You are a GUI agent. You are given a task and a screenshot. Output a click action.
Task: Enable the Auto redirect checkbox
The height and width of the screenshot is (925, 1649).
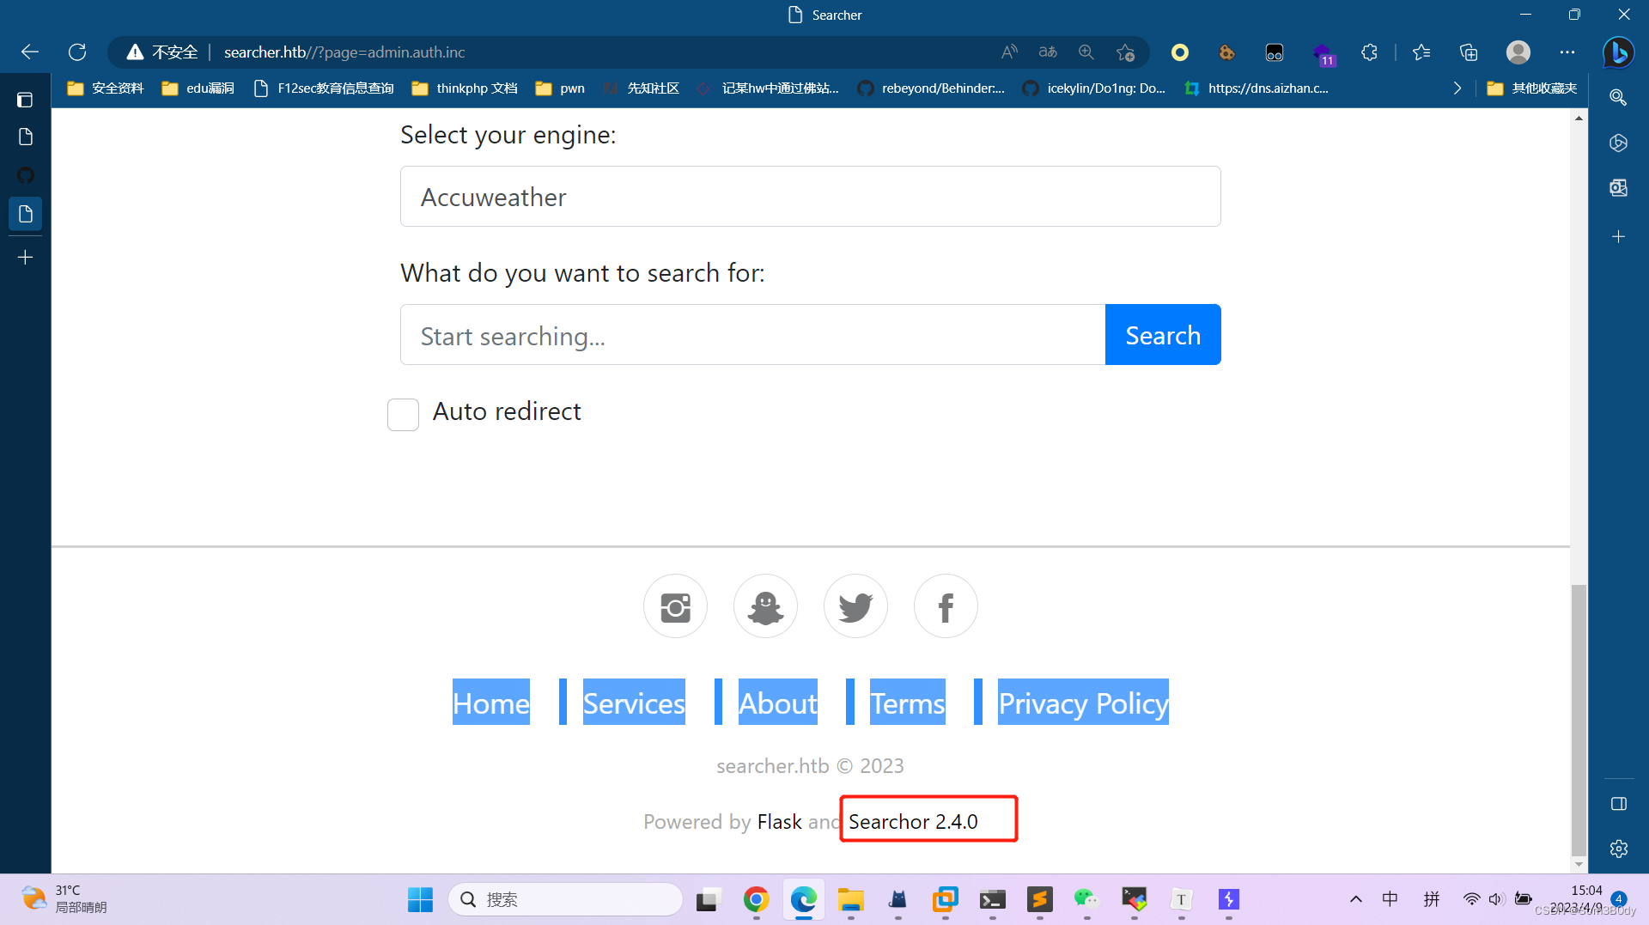[x=403, y=414]
